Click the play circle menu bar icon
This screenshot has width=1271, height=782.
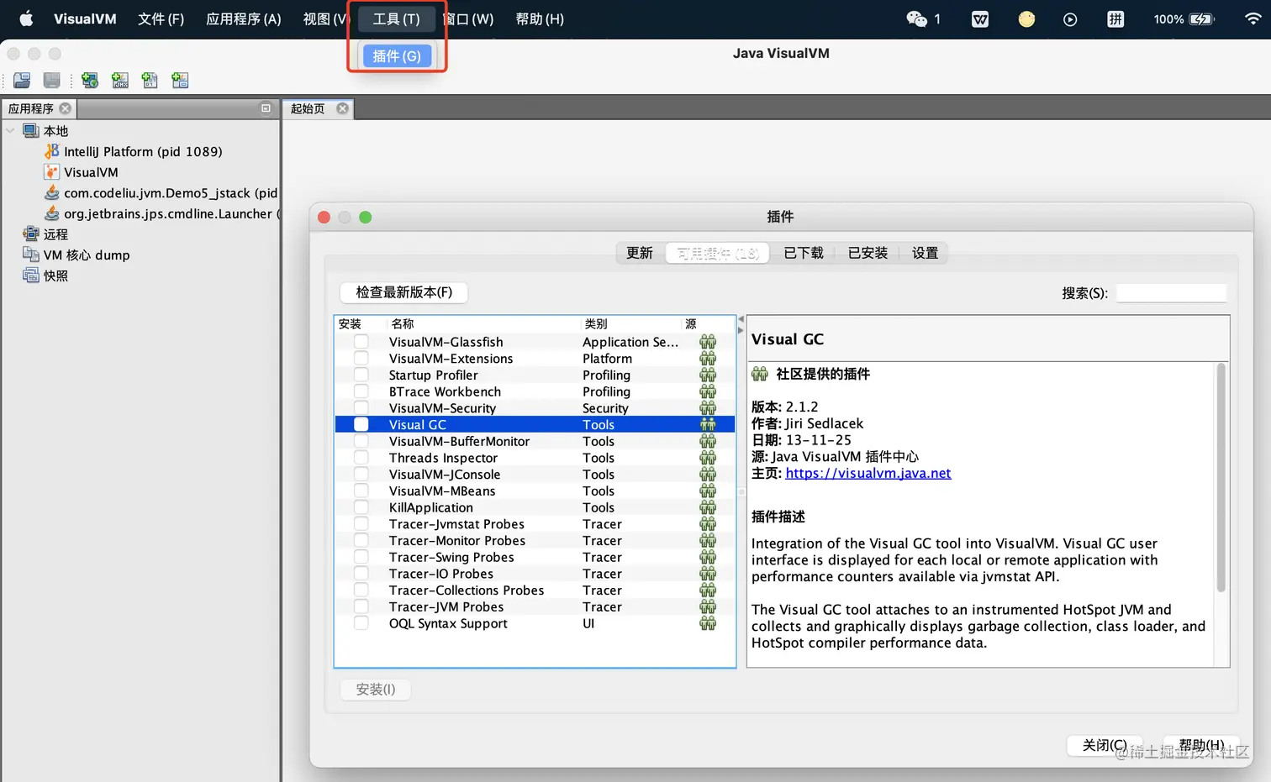click(x=1070, y=18)
